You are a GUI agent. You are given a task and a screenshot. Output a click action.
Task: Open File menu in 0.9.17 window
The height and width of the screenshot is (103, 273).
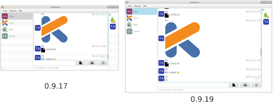click(x=5, y=11)
